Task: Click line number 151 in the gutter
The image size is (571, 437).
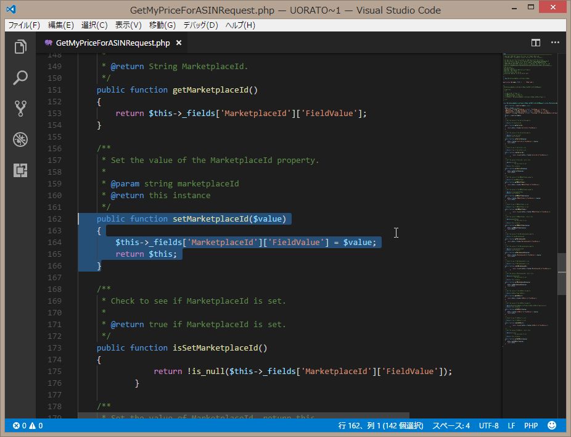Action: pos(54,89)
